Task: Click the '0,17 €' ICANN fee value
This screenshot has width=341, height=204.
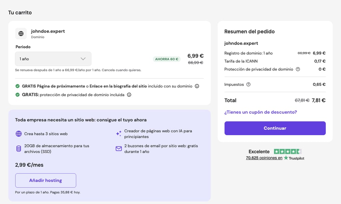Action: pos(320,61)
